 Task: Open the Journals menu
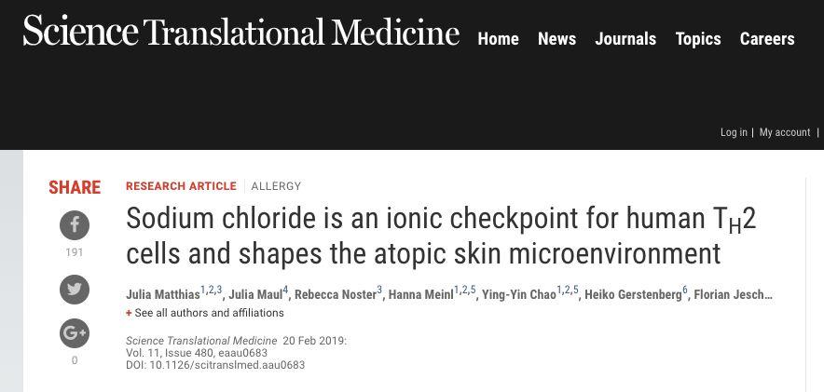[625, 39]
